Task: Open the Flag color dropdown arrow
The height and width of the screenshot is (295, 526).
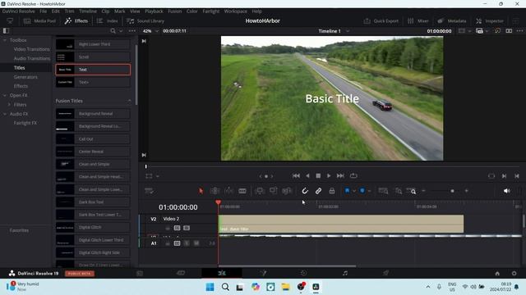Action: click(x=354, y=191)
